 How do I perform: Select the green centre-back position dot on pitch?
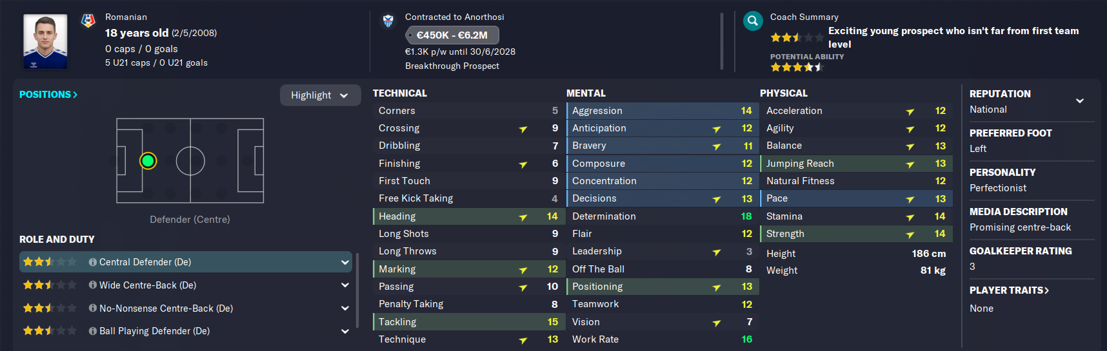(148, 161)
